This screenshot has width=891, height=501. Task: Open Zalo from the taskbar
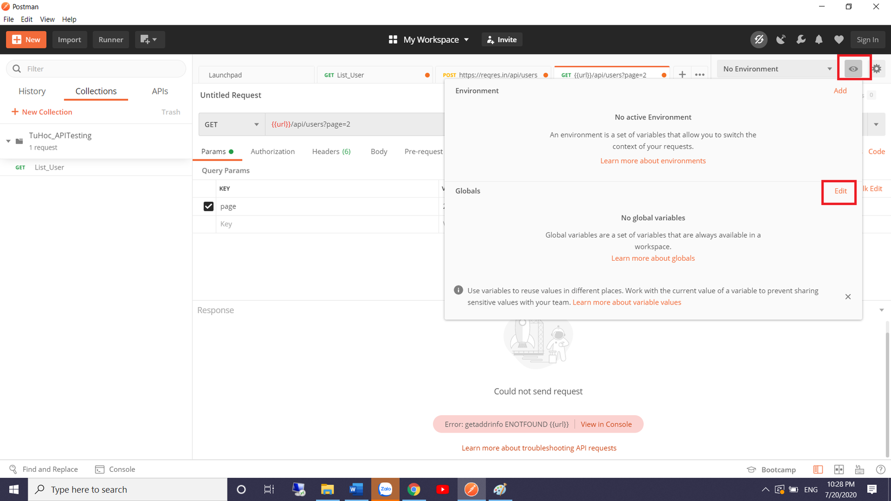(385, 489)
